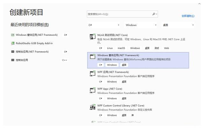Image resolution: width=204 pixels, height=129 pixels.
Task: Click the RobotStudio 6.08 Empty Add-in icon
Action: pyautogui.click(x=13, y=43)
